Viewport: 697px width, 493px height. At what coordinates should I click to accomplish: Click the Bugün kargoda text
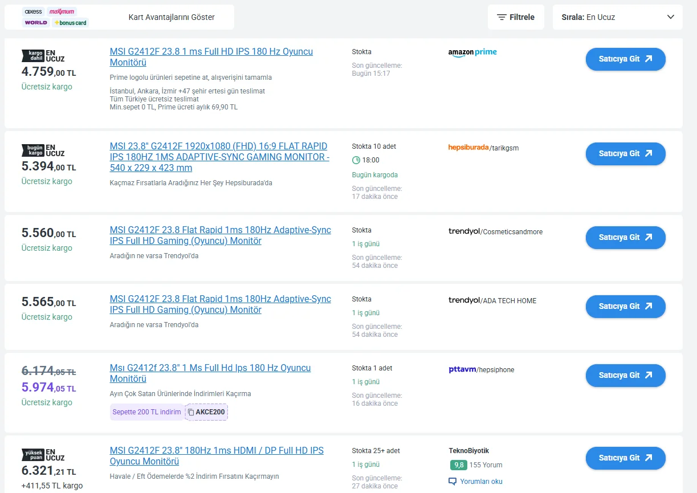coord(375,175)
